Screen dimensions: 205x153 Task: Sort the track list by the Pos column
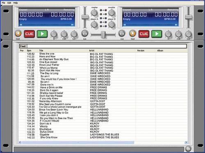22,51
